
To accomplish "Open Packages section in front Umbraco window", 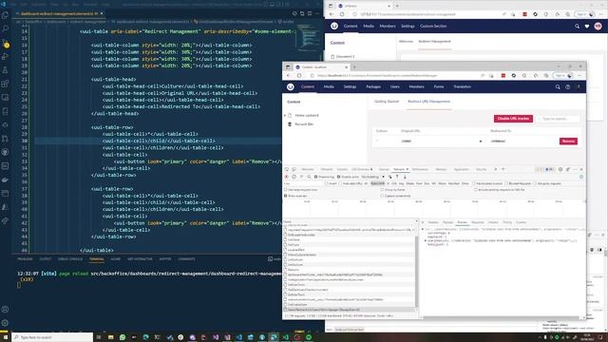I will (373, 86).
